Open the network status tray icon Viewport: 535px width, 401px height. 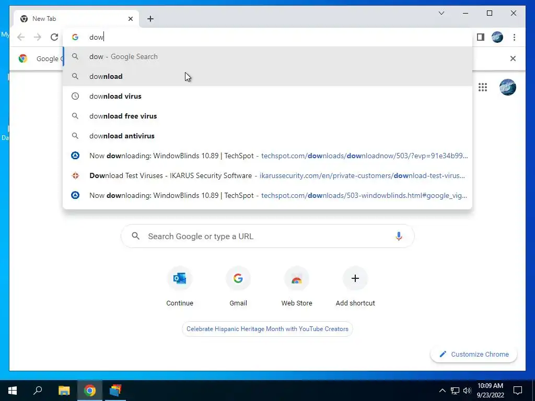click(455, 391)
